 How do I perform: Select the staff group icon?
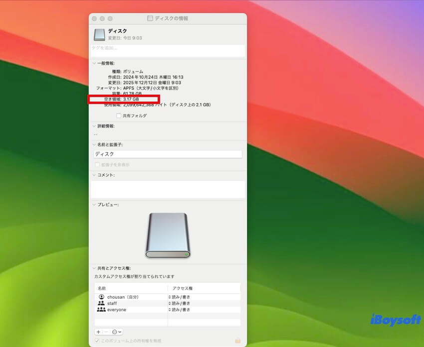(x=101, y=303)
